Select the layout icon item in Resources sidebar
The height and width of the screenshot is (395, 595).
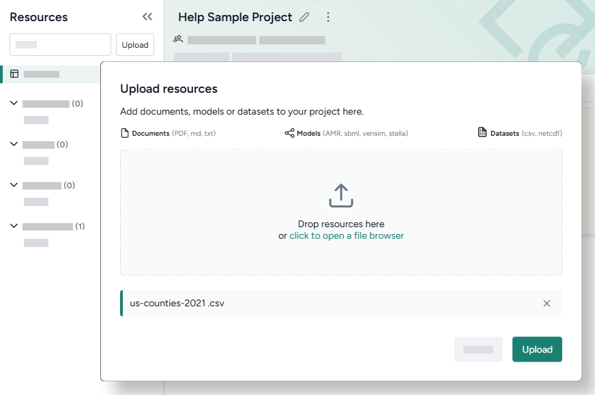click(14, 74)
